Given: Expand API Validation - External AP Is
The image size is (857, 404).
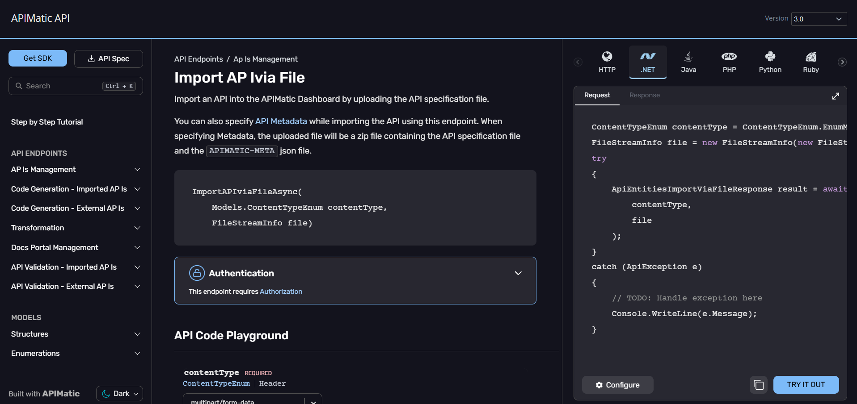Looking at the screenshot, I should coord(76,286).
